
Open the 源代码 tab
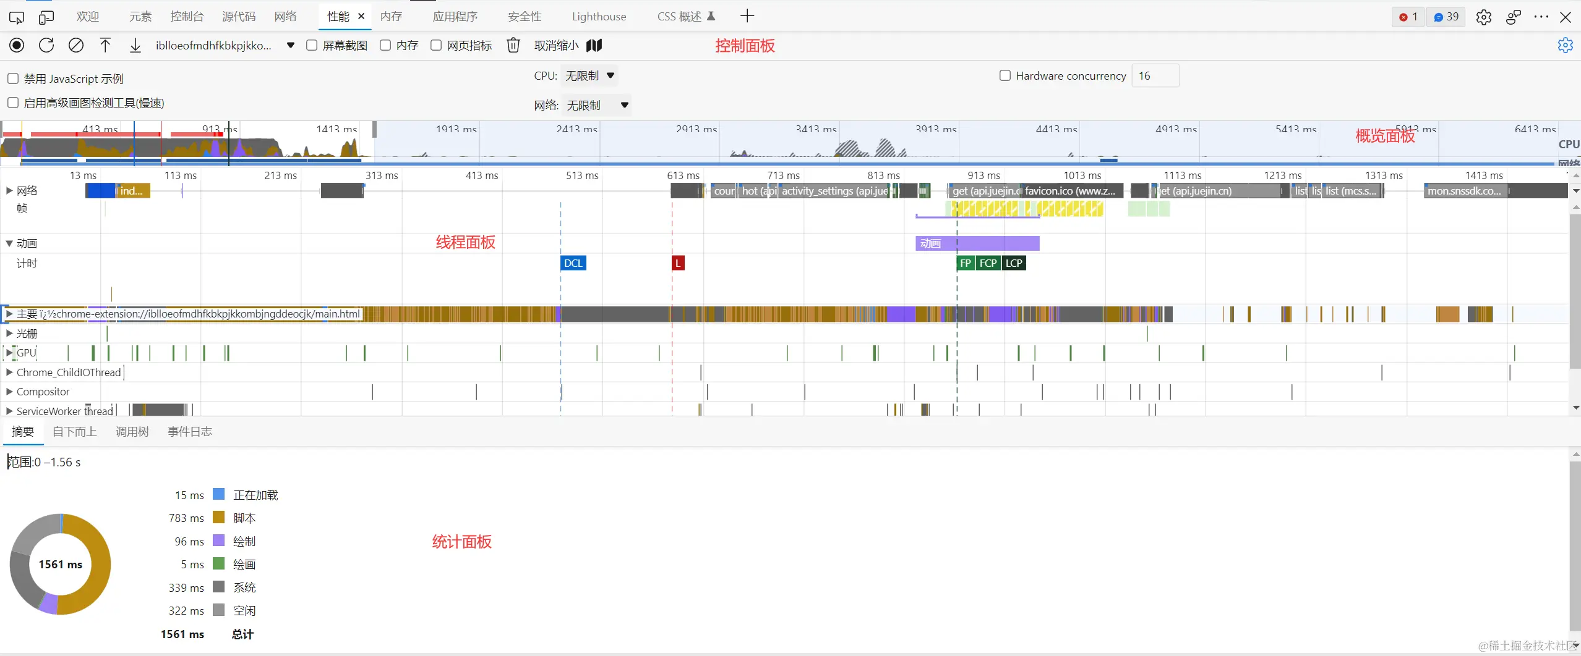click(x=239, y=17)
